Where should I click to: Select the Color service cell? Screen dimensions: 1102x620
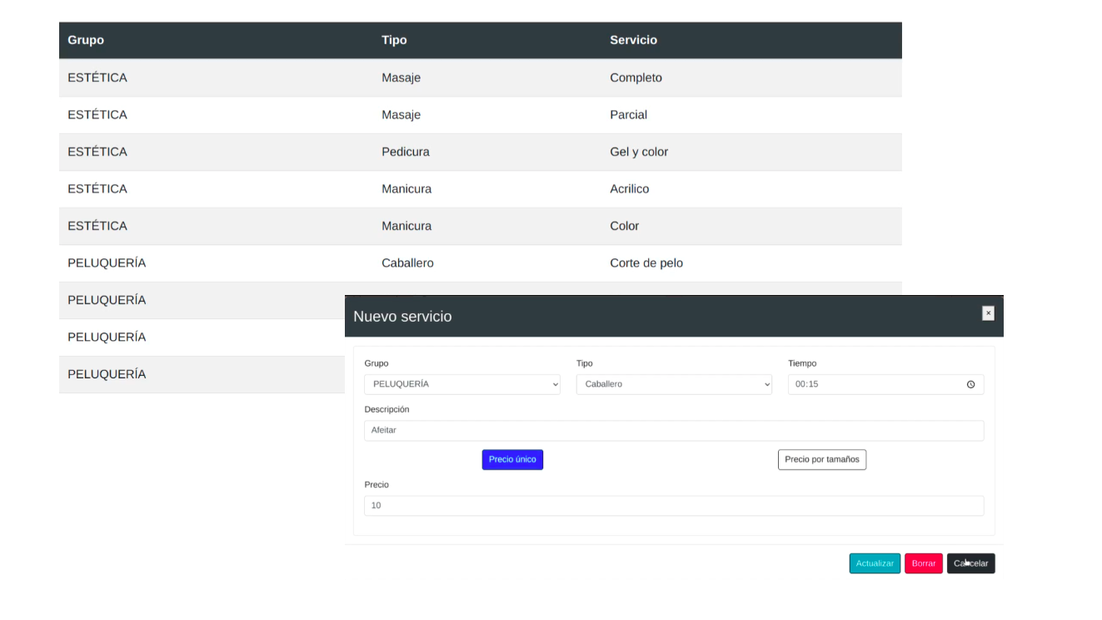pyautogui.click(x=625, y=226)
